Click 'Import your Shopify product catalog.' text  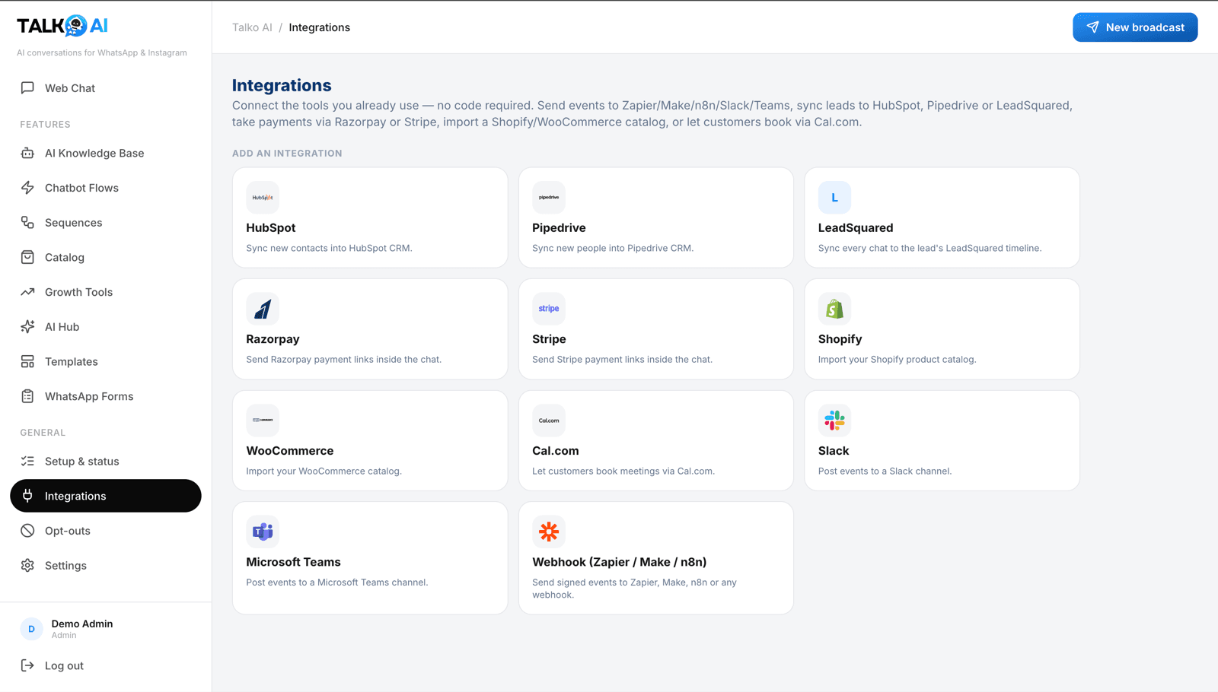coord(897,359)
